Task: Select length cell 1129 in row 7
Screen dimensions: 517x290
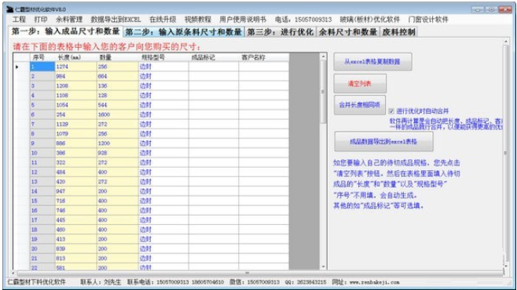Action: [x=76, y=125]
